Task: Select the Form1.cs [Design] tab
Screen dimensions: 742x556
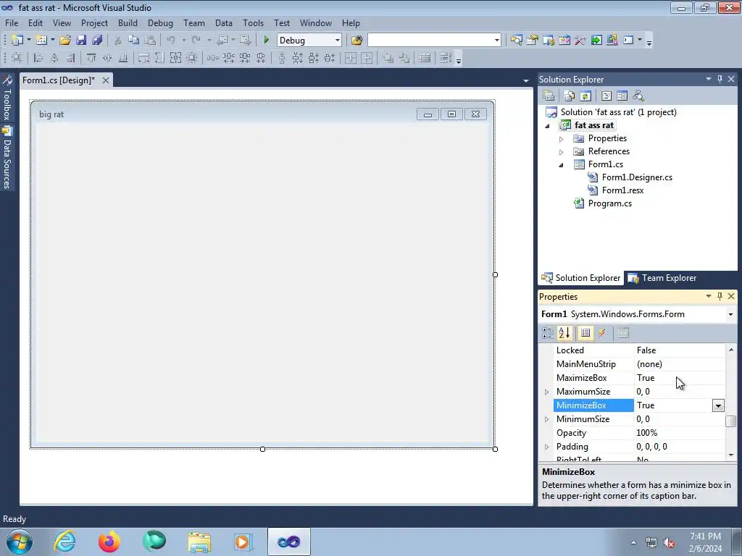Action: pyautogui.click(x=59, y=80)
